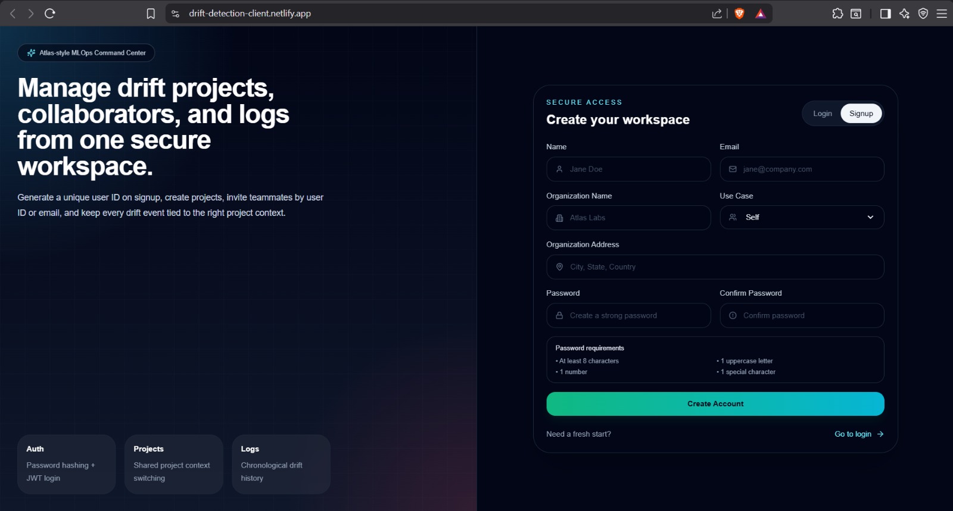Click the Confirm Password field
The width and height of the screenshot is (953, 511).
(802, 315)
